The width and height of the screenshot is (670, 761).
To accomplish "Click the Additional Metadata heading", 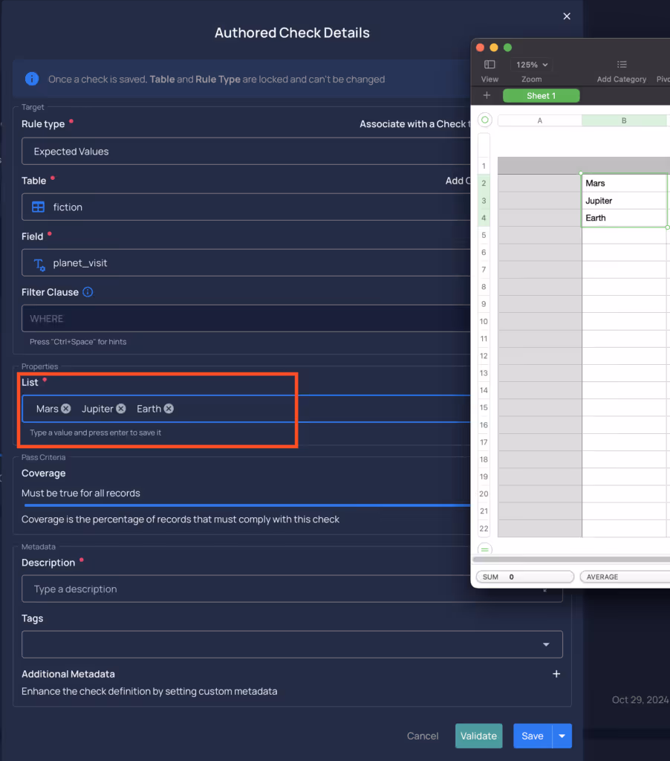I will (68, 674).
